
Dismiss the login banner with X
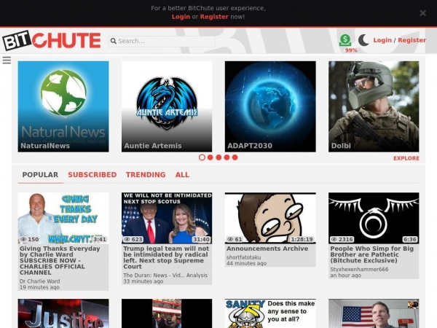click(423, 13)
